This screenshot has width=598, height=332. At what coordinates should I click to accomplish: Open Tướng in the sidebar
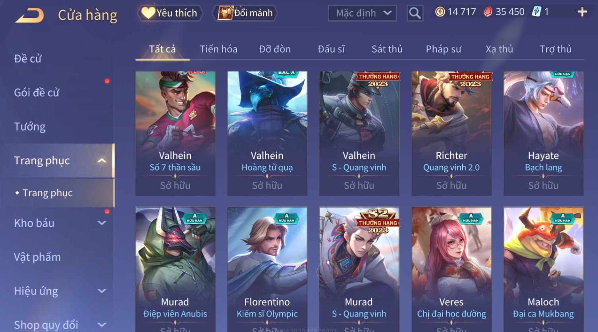pos(30,127)
